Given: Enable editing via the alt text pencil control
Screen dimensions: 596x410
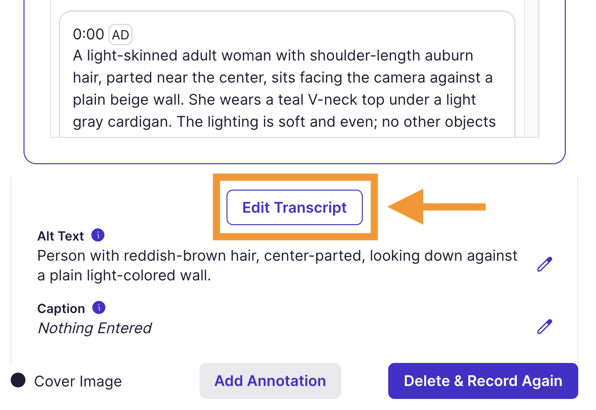Looking at the screenshot, I should [545, 264].
